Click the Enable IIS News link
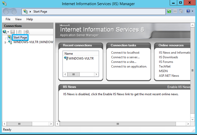197x135 pixels. pos(179,87)
